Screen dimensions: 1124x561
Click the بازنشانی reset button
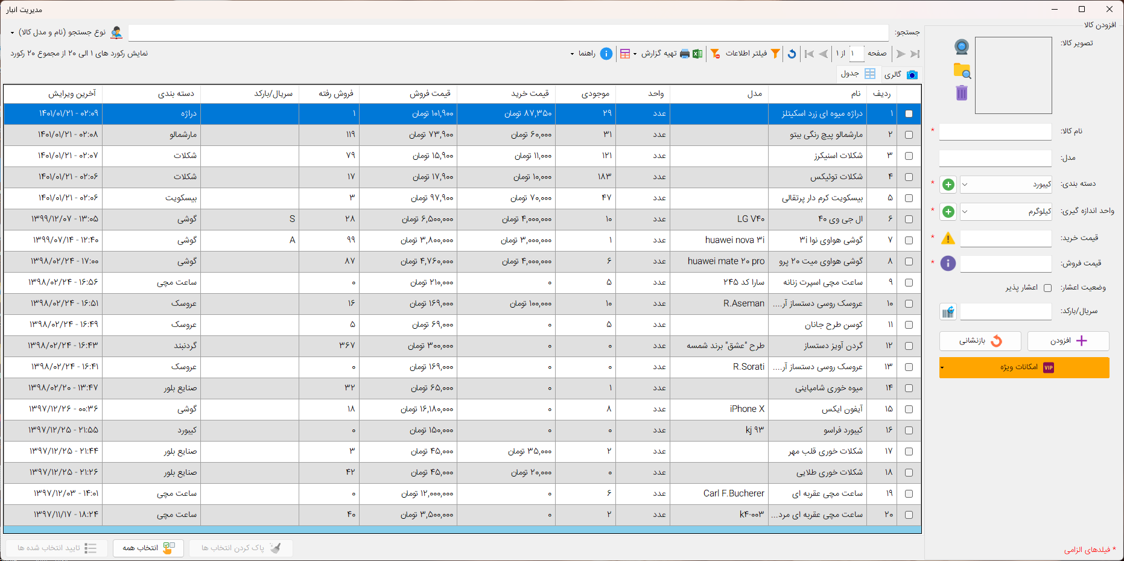tap(980, 341)
